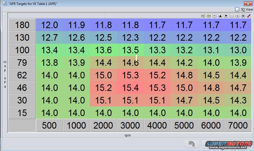Select the 13.8 cell at 79 kPa
This screenshot has height=151, width=254.
coord(49,63)
